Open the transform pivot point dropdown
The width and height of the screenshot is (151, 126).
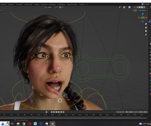click(x=57, y=7)
